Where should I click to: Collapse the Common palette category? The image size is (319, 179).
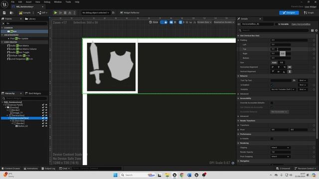[2, 28]
